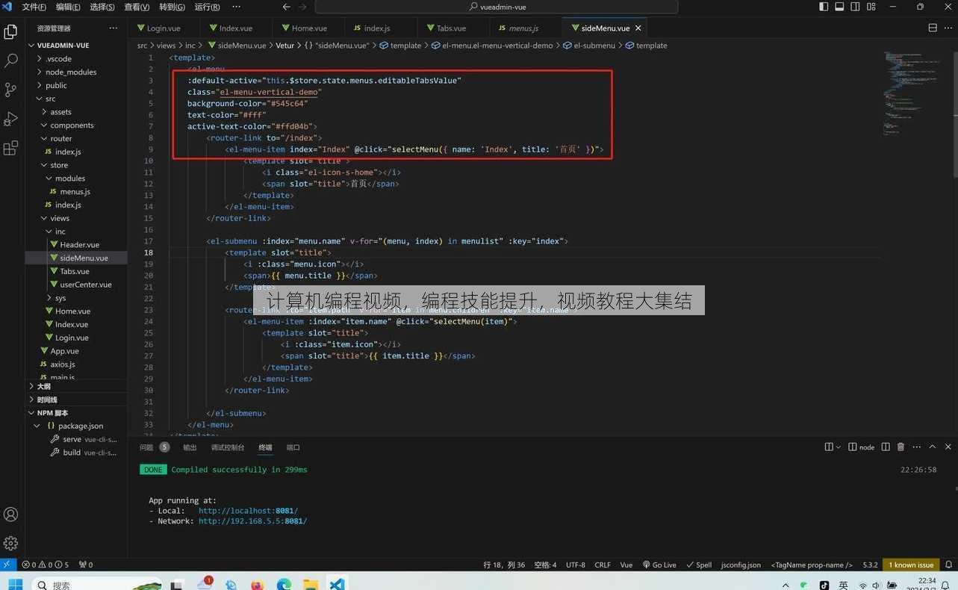Open the 运行(R) menu
This screenshot has height=590, width=958.
click(x=207, y=7)
